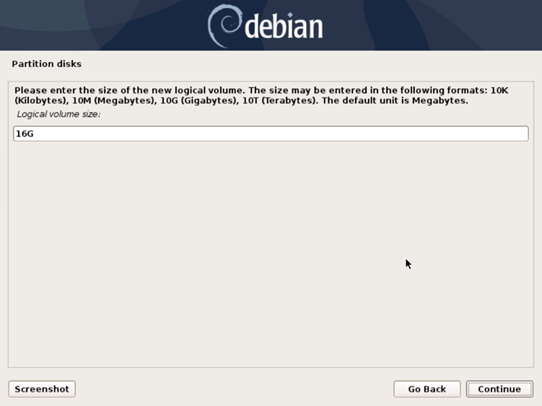The width and height of the screenshot is (542, 406).
Task: Click blank space between Screenshot and Go Back
Action: (235, 389)
